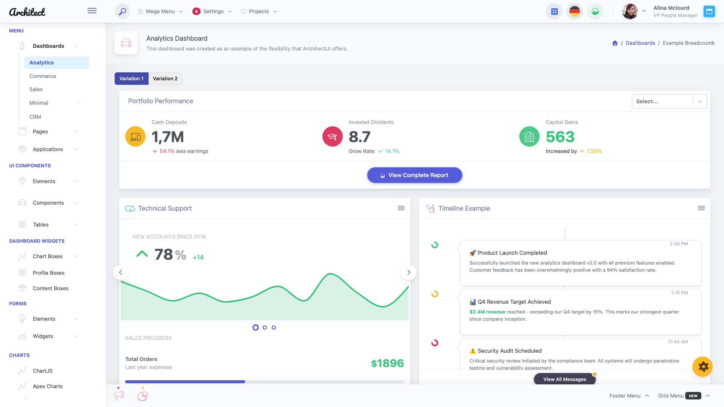This screenshot has width=724, height=407.
Task: Click the Dashboards breadcrumb link
Action: click(640, 43)
